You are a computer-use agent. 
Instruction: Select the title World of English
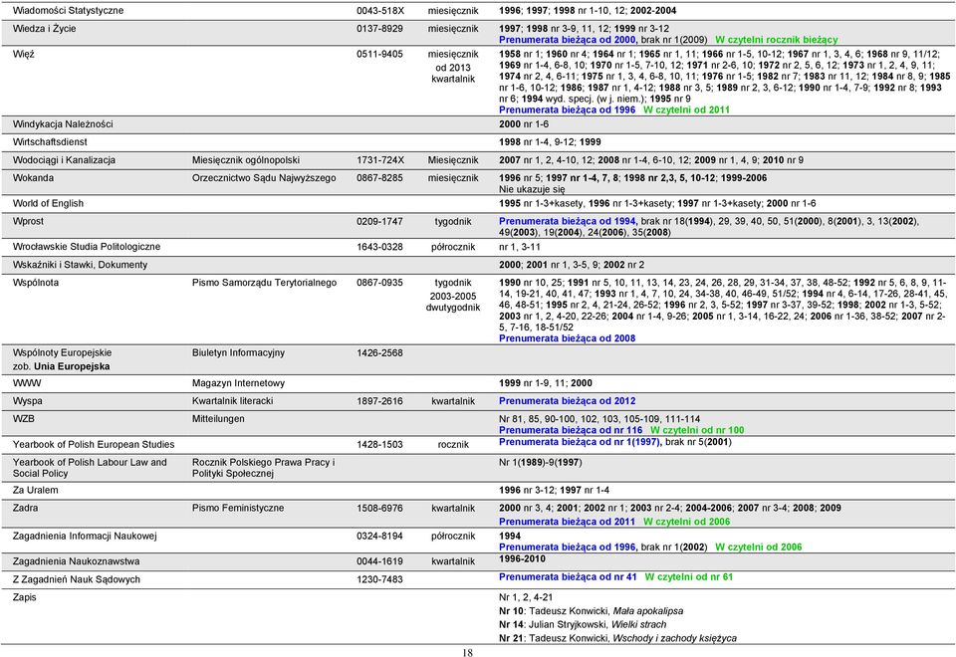(x=48, y=203)
